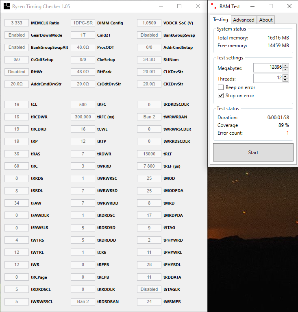Viewport: 298px width, 312px height.
Task: Click the tRDRDBAN value Ban 2
Action: [x=83, y=301]
